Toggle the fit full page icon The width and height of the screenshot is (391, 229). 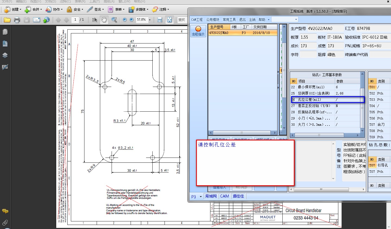click(169, 20)
